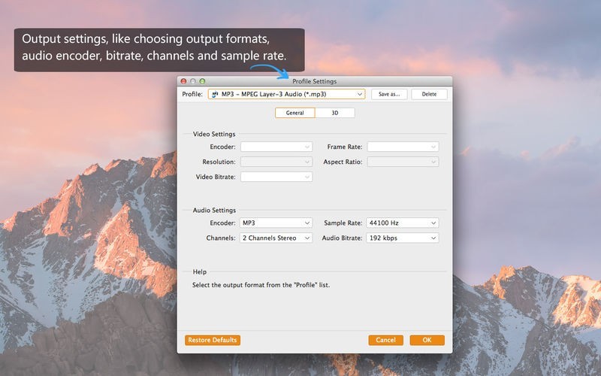
Task: Click the Aspect Ratio dropdown
Action: (403, 162)
